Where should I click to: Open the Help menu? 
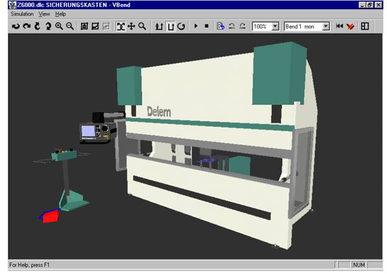pyautogui.click(x=60, y=14)
